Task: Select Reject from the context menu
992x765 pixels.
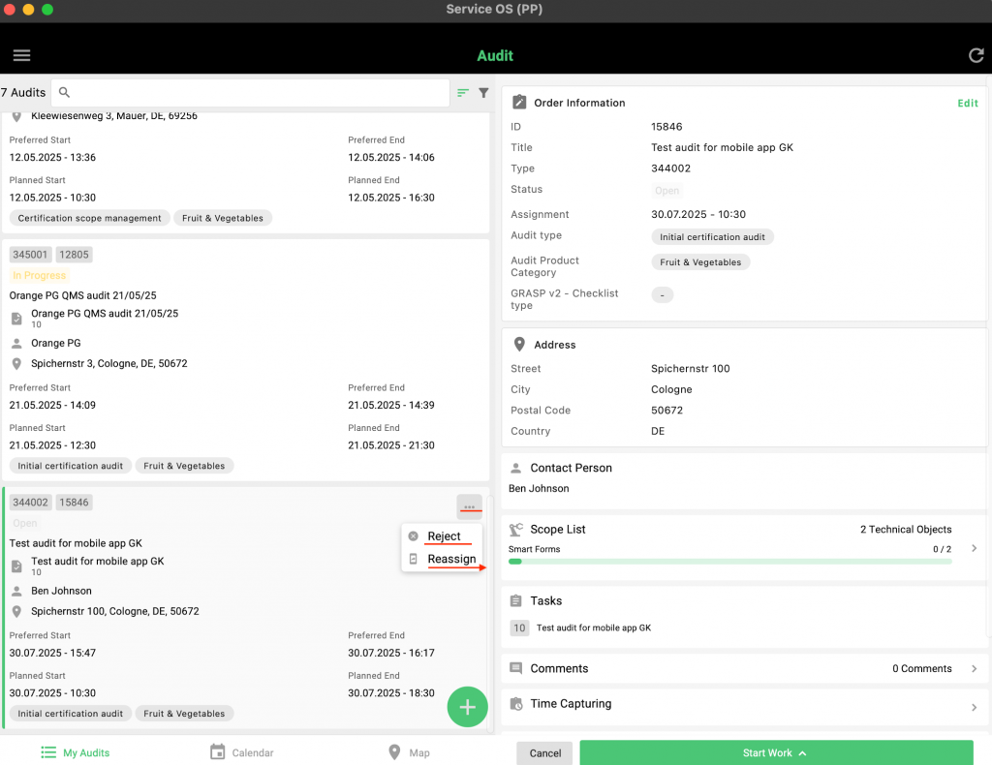Action: (444, 536)
